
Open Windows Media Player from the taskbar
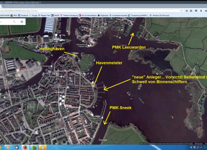[7, 147]
